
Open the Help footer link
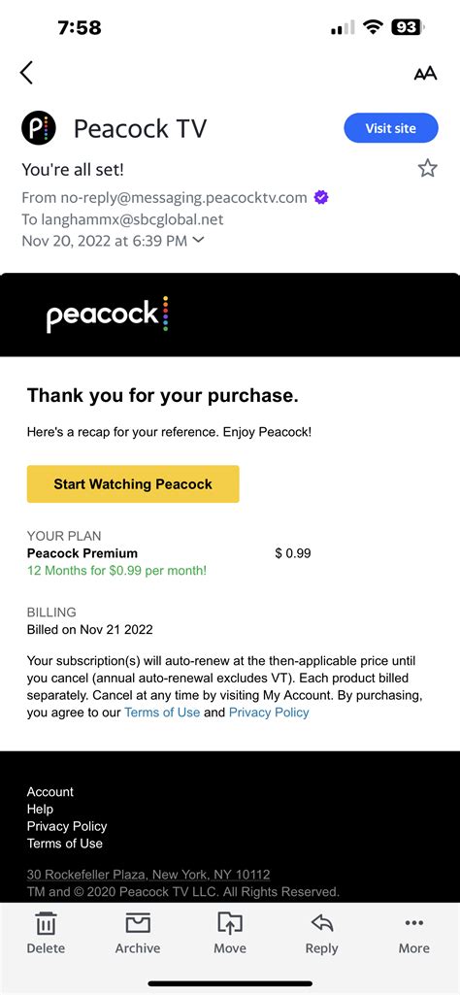pyautogui.click(x=40, y=809)
